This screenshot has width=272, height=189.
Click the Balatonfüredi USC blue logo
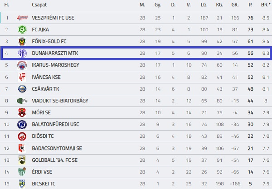pyautogui.click(x=22, y=124)
